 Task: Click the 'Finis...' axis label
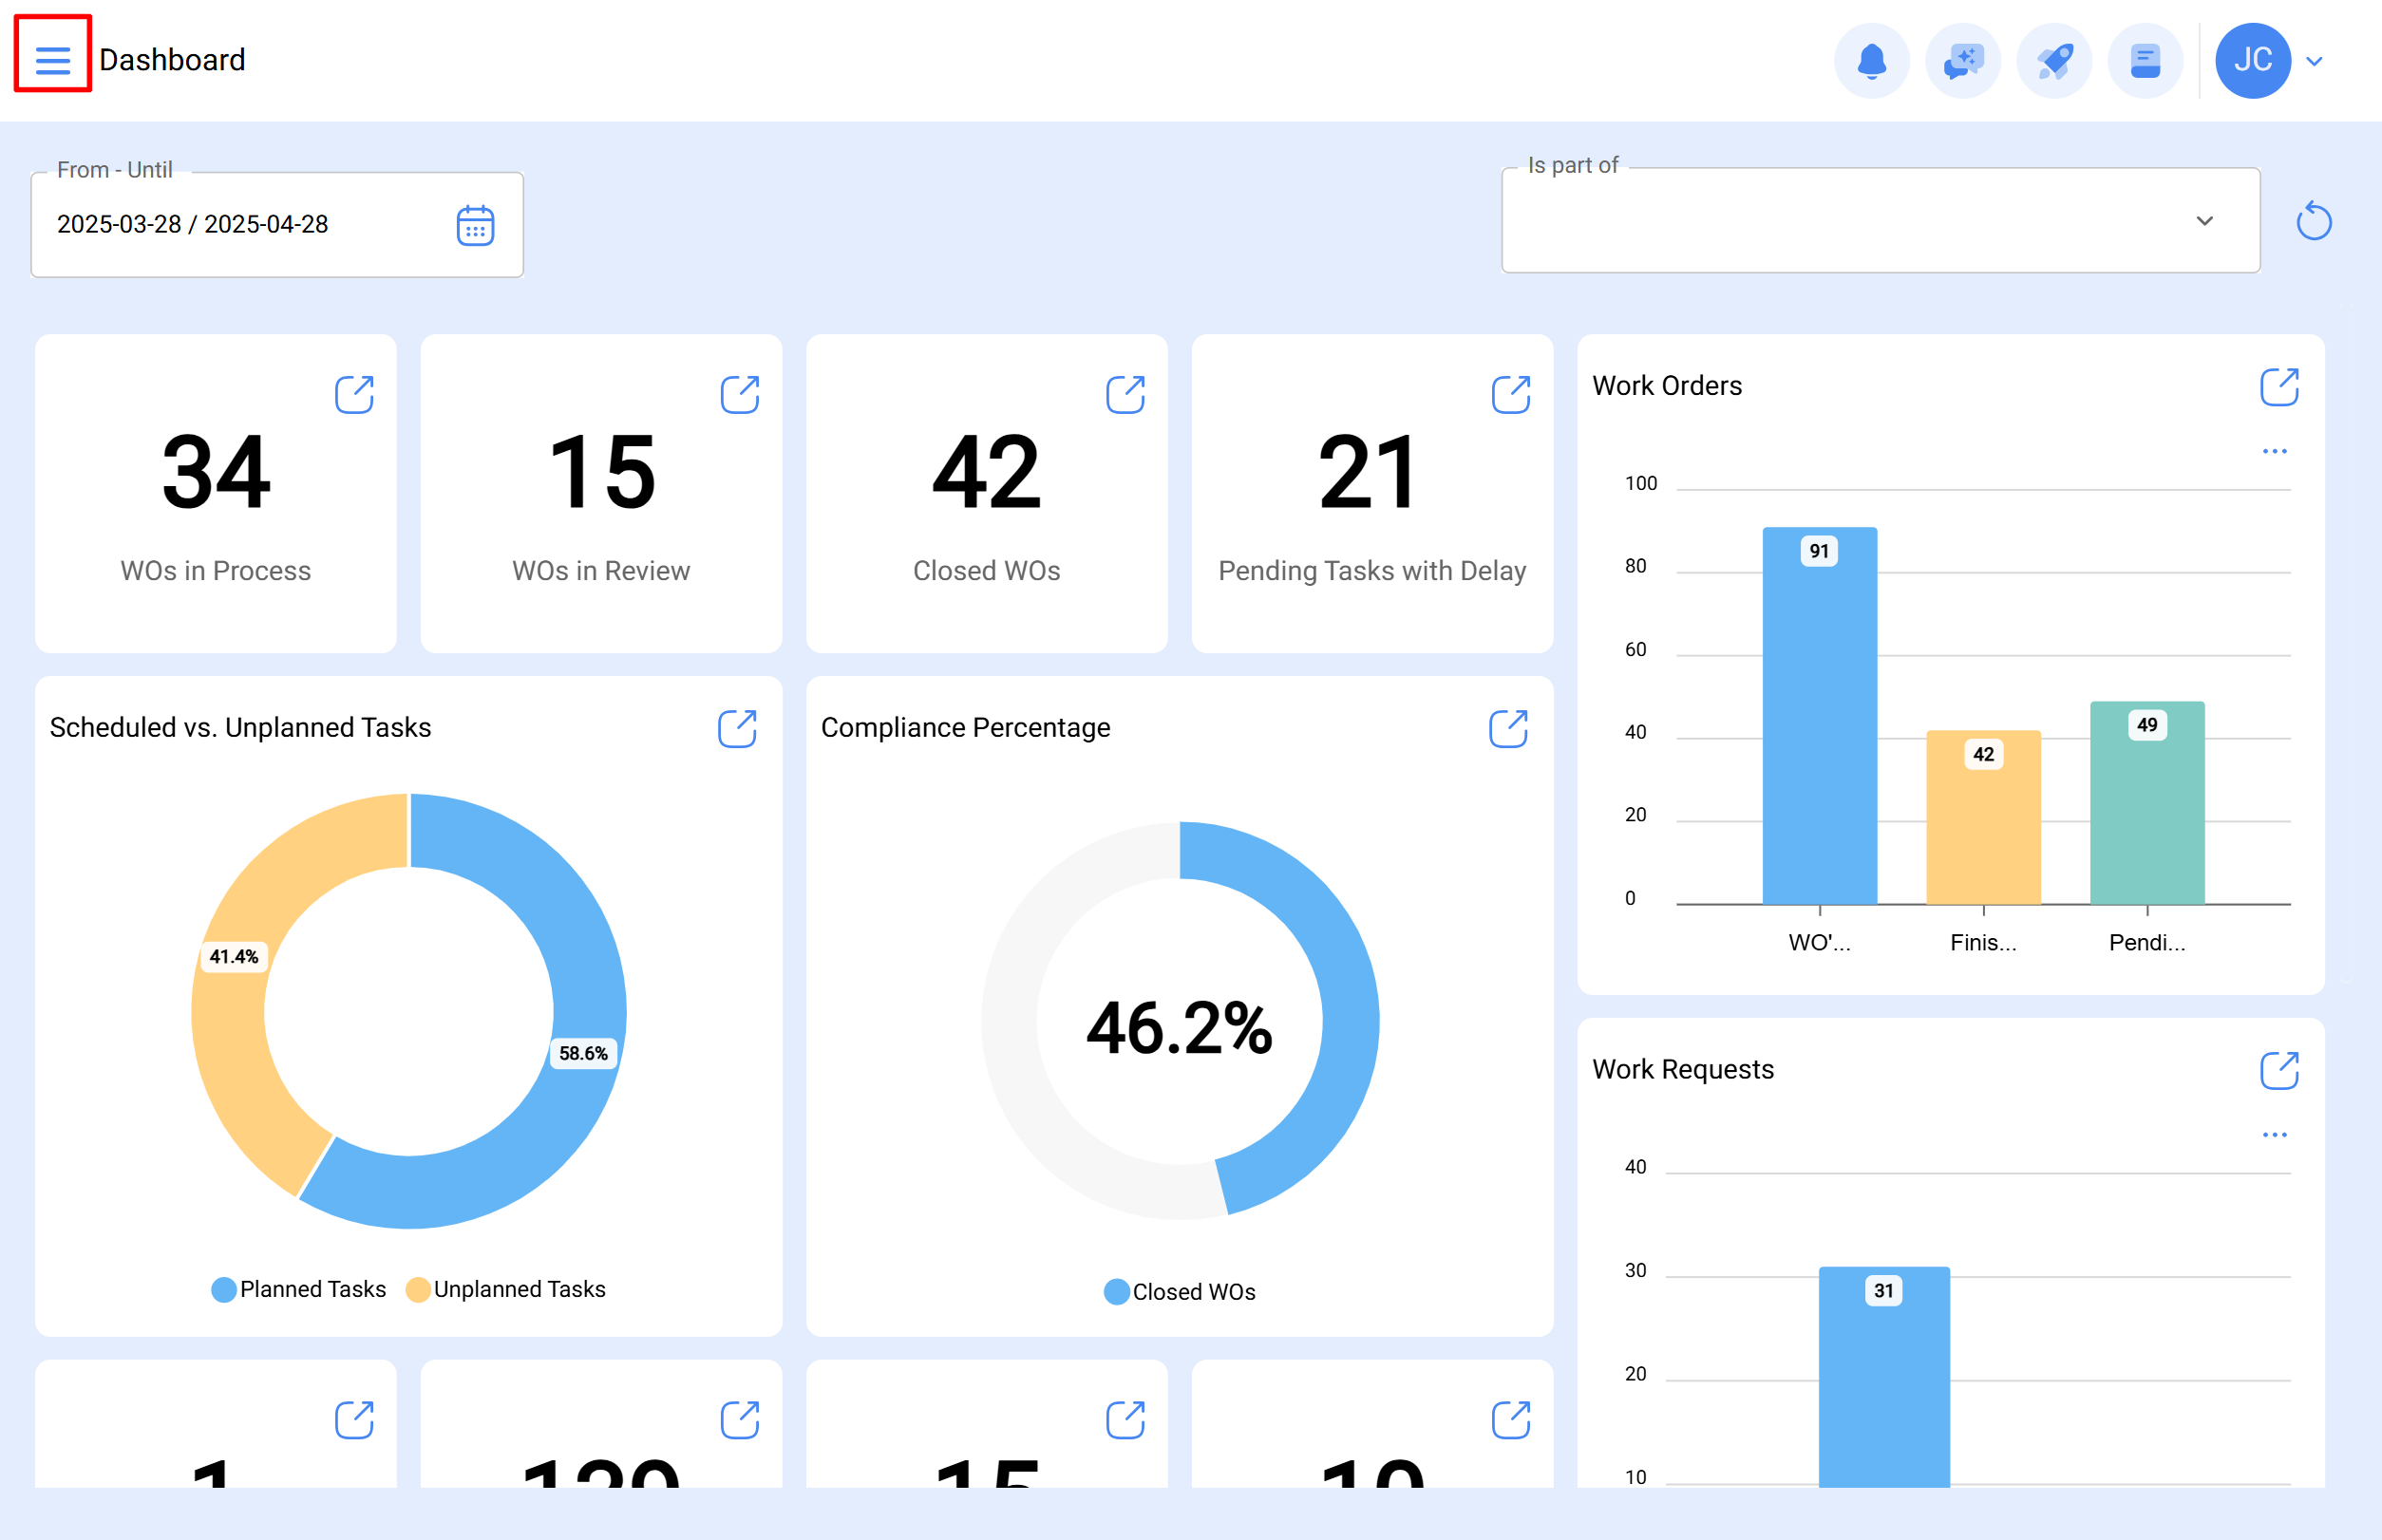1983,942
